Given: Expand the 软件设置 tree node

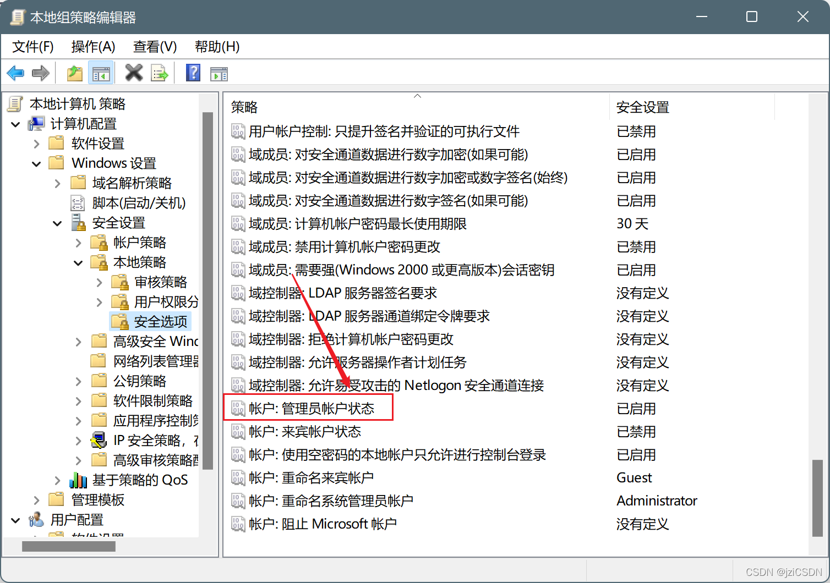Looking at the screenshot, I should coord(36,144).
